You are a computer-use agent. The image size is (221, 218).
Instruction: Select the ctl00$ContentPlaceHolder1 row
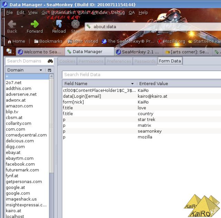tap(142, 91)
